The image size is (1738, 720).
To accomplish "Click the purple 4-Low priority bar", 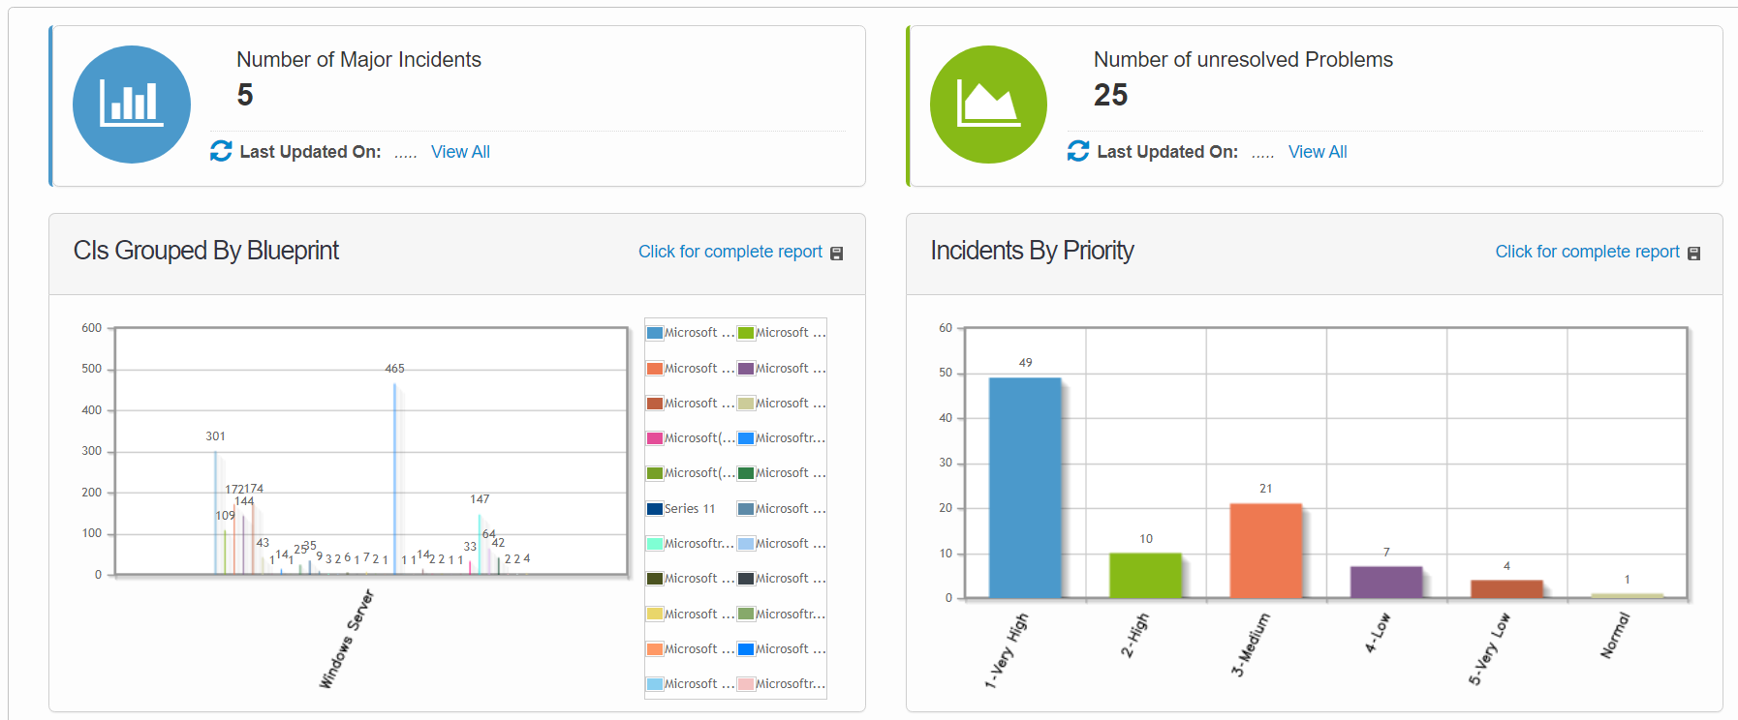I will click(1386, 583).
